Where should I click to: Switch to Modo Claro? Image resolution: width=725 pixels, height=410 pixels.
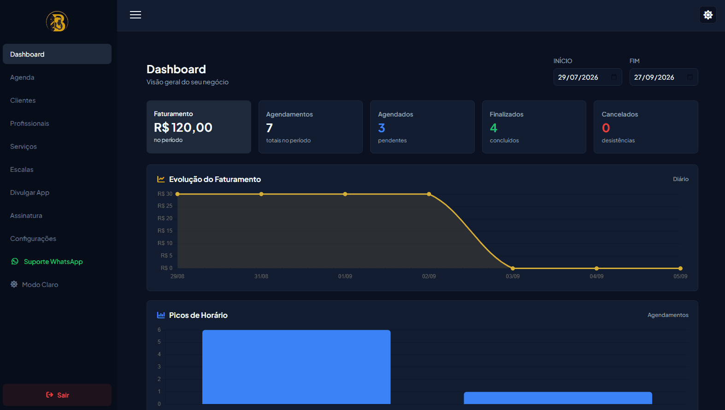(57, 285)
